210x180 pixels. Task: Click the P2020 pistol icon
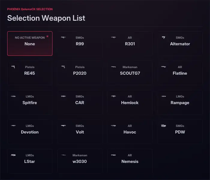(x=63, y=67)
